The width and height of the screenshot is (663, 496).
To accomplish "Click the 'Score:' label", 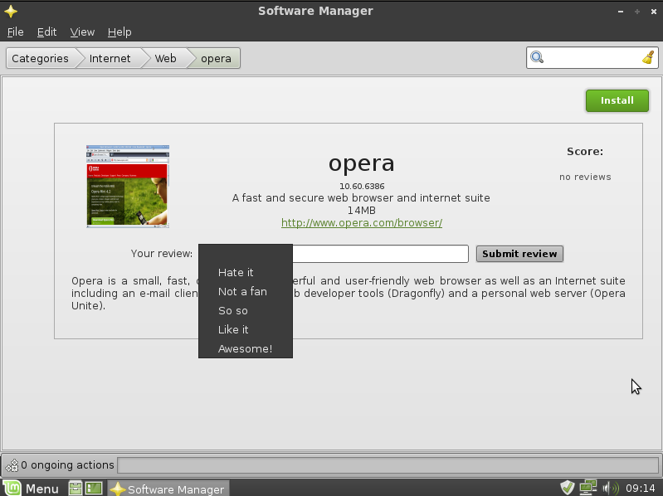I will [585, 151].
